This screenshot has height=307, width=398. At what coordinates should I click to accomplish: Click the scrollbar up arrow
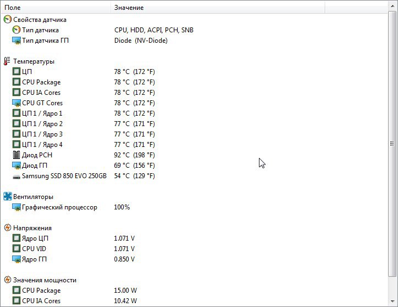(393, 7)
